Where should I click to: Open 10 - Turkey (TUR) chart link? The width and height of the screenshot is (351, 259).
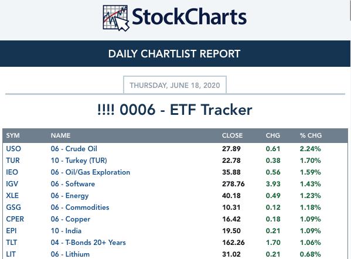[x=79, y=161]
